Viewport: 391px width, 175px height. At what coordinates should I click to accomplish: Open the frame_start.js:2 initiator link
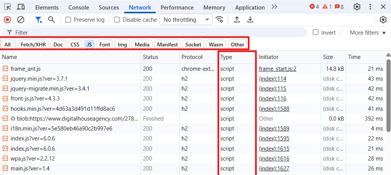pyautogui.click(x=277, y=69)
